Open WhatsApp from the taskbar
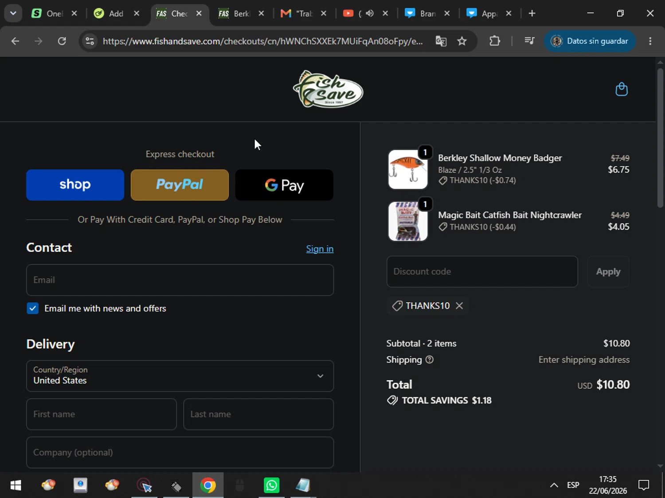 coord(271,486)
